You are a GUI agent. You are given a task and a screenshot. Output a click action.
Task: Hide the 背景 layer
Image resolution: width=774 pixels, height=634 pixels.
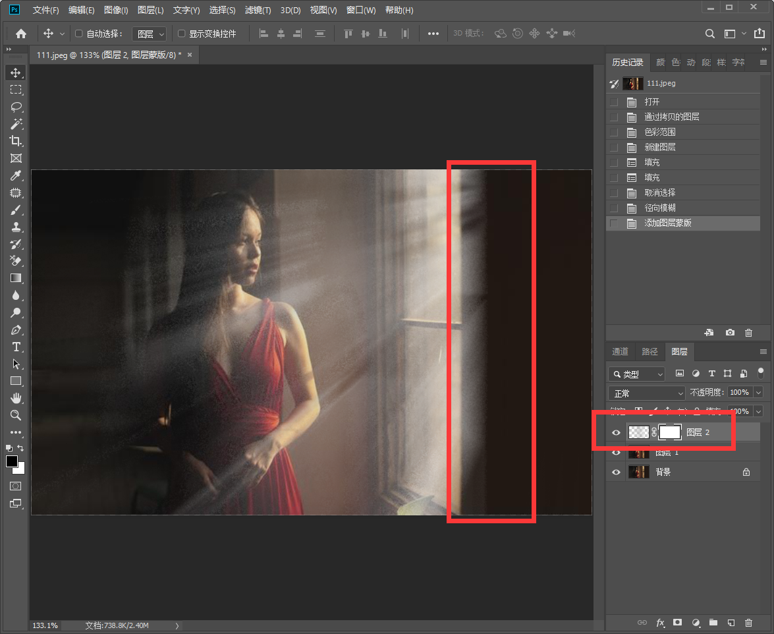pos(616,472)
